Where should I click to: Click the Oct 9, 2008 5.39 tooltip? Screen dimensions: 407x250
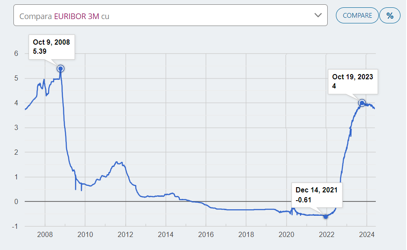pos(52,46)
